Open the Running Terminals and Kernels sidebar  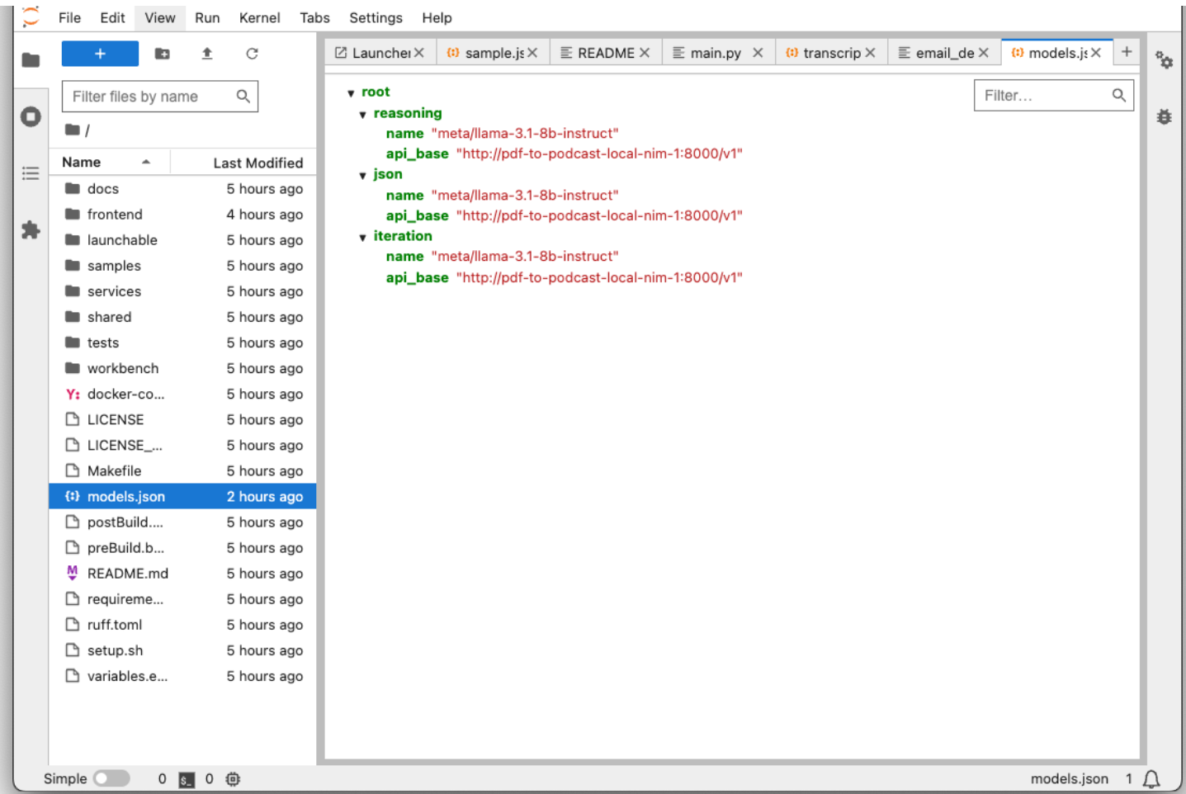31,117
